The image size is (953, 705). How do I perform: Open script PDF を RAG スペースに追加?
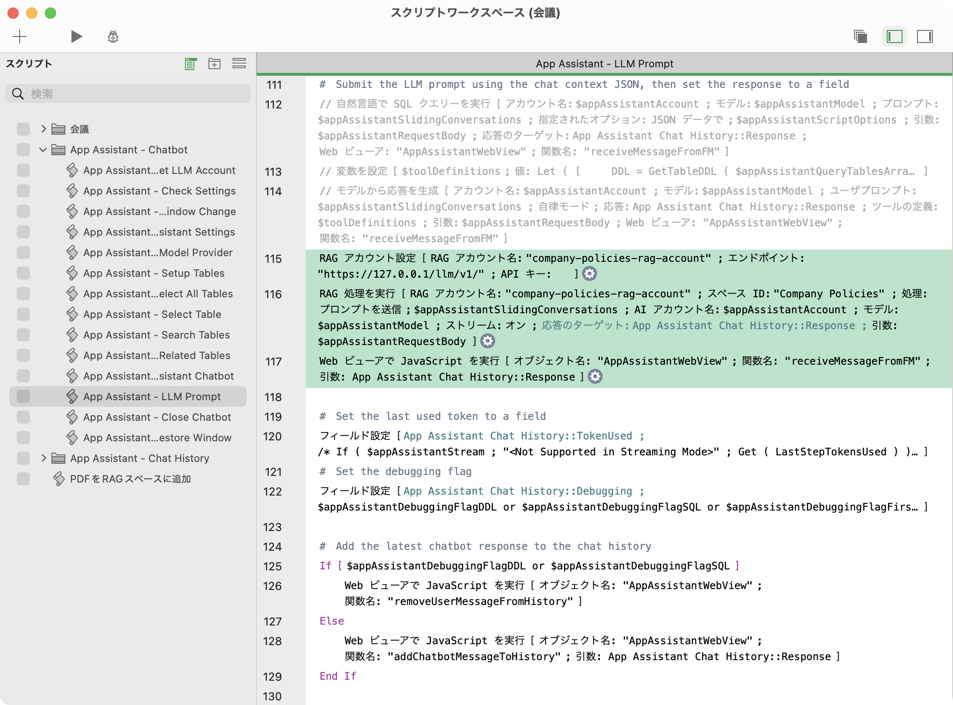(x=130, y=479)
